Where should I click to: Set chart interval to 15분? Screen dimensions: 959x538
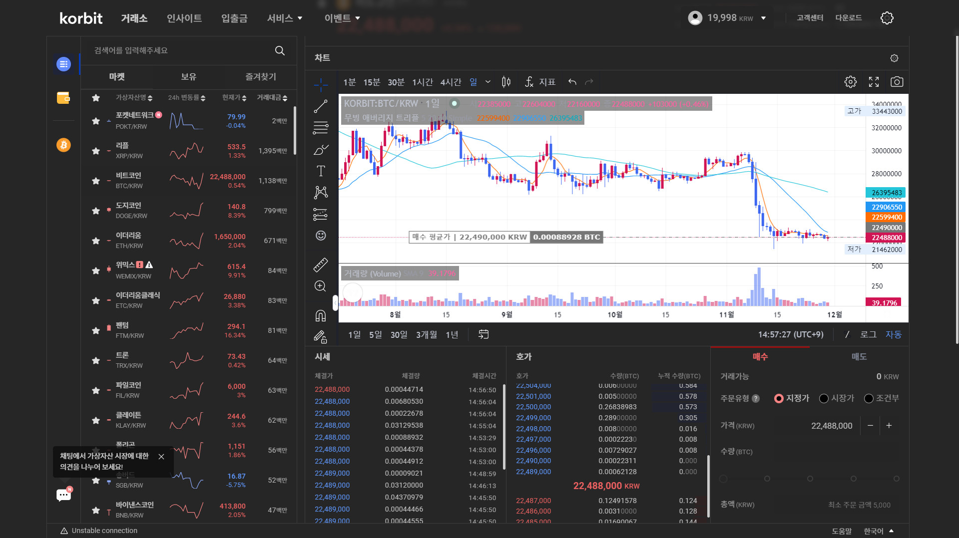[x=372, y=82]
